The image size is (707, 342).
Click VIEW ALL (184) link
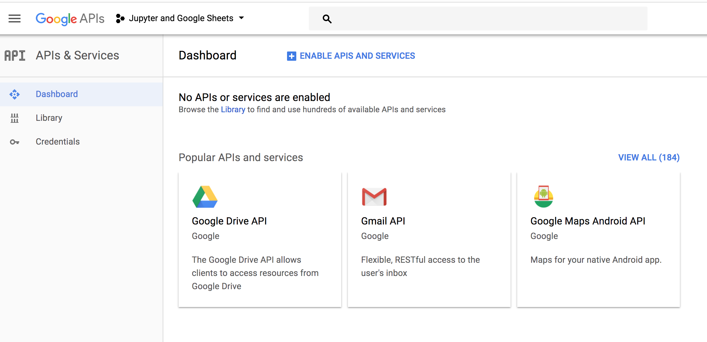649,157
